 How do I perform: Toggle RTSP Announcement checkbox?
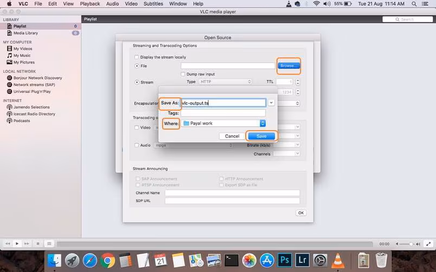click(x=138, y=185)
